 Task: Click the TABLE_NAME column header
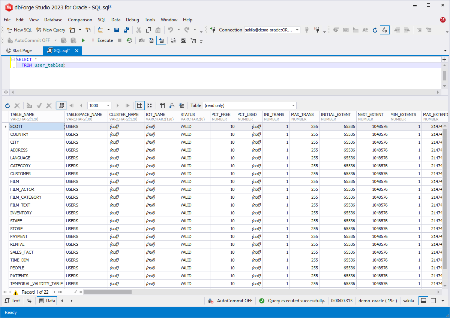click(37, 117)
